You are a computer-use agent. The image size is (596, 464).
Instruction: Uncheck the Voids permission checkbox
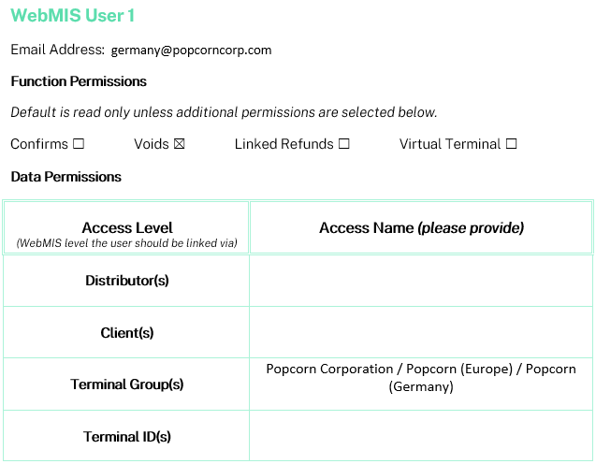180,144
